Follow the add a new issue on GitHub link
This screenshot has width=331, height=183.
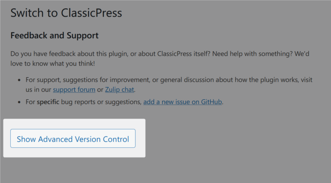(183, 102)
